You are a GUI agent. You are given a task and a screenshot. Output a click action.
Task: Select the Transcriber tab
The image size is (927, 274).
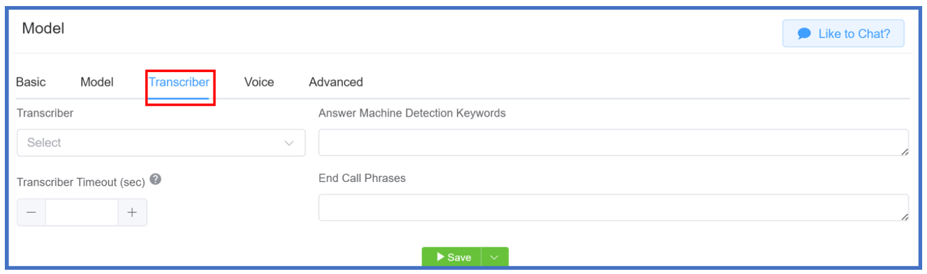(x=179, y=82)
